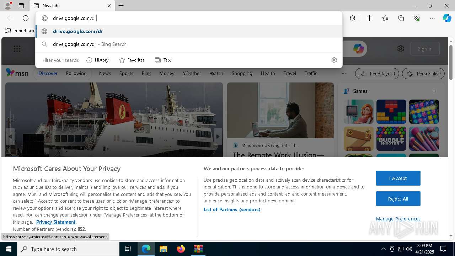The image size is (455, 256).
Task: Open Bubble Shooter game thumbnail
Action: click(x=391, y=139)
